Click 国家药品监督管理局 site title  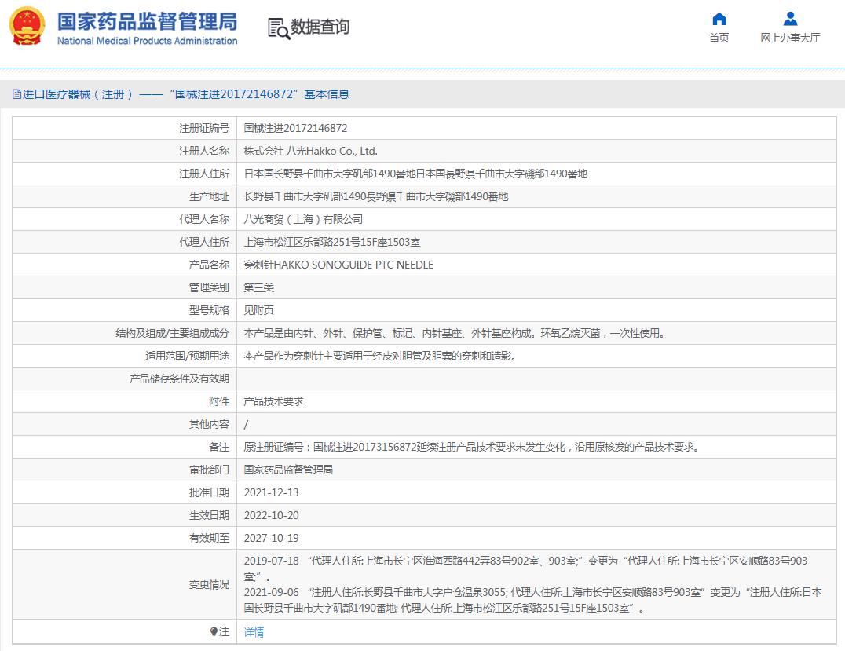click(x=147, y=21)
